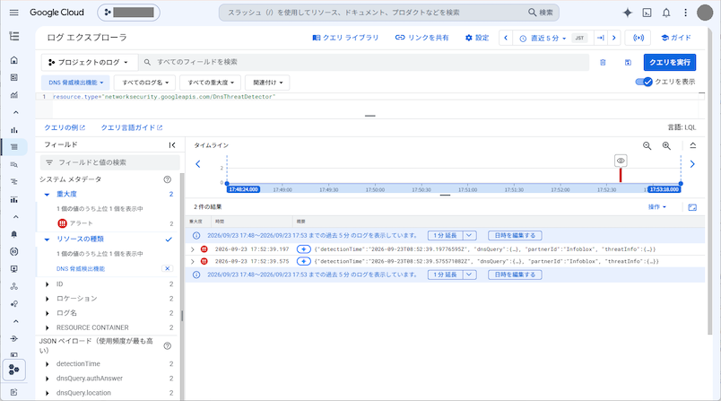Zoom in the timeline magnifier
The image size is (721, 401).
(666, 145)
